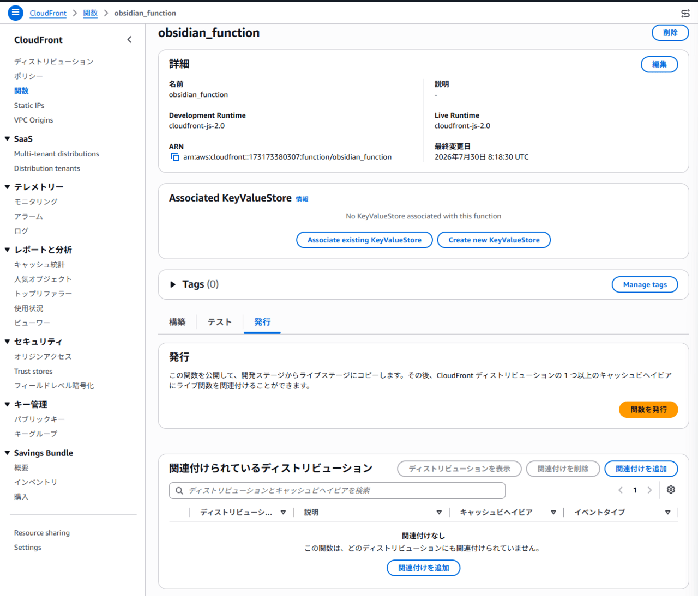Open インベントリ under Savings Bundle

pyautogui.click(x=36, y=482)
